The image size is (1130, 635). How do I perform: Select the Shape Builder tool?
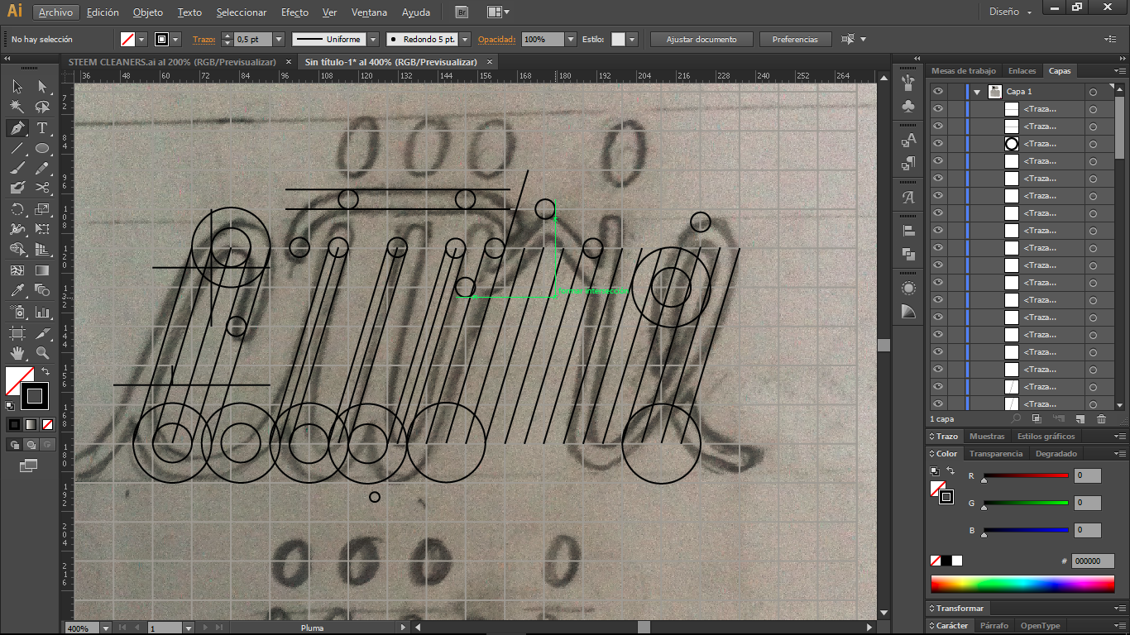17,250
